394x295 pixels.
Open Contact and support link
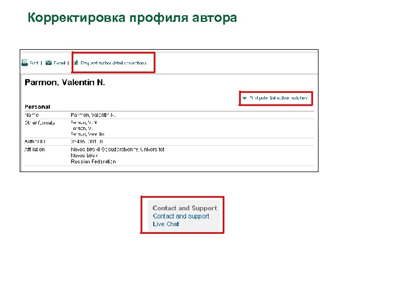pyautogui.click(x=181, y=216)
